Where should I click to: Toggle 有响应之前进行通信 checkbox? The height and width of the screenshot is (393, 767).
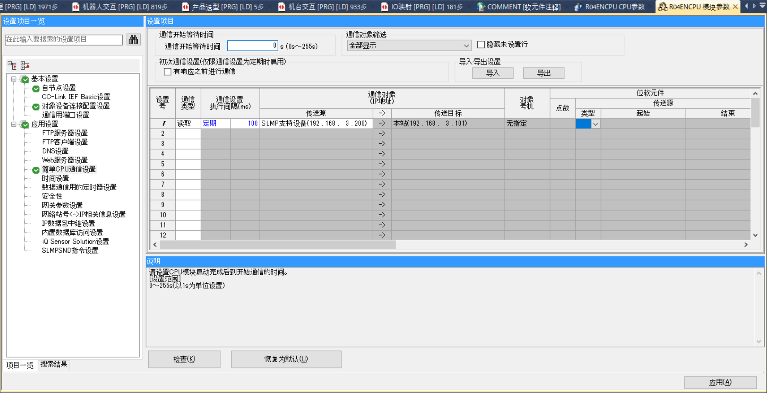[x=168, y=72]
